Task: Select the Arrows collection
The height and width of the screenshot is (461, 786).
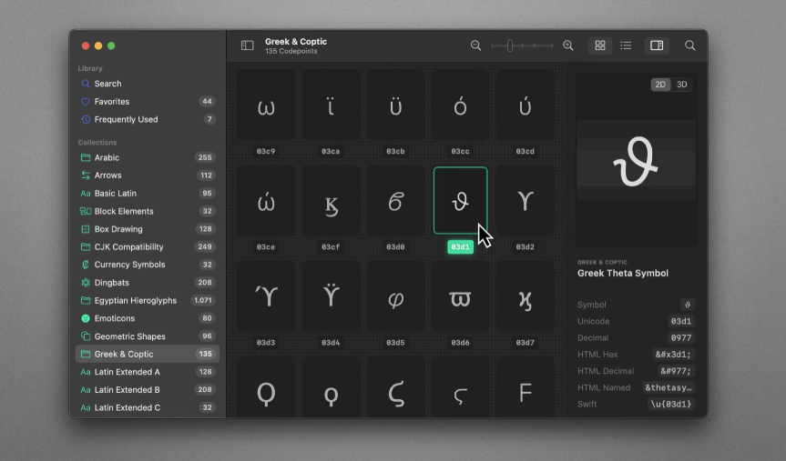Action: coord(148,175)
